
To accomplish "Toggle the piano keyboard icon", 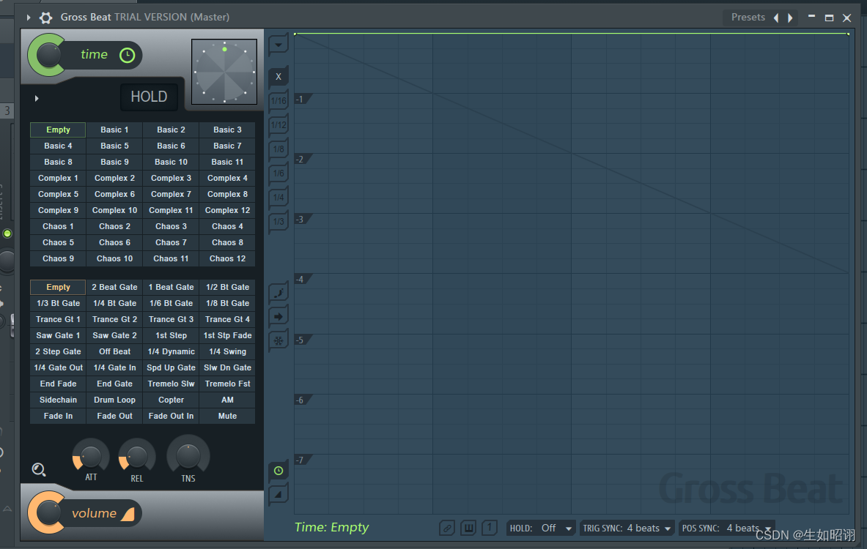I will coord(468,529).
